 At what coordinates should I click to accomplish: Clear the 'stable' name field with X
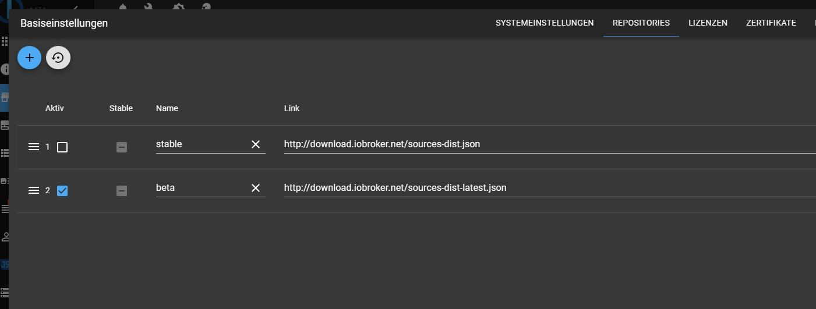[255, 144]
